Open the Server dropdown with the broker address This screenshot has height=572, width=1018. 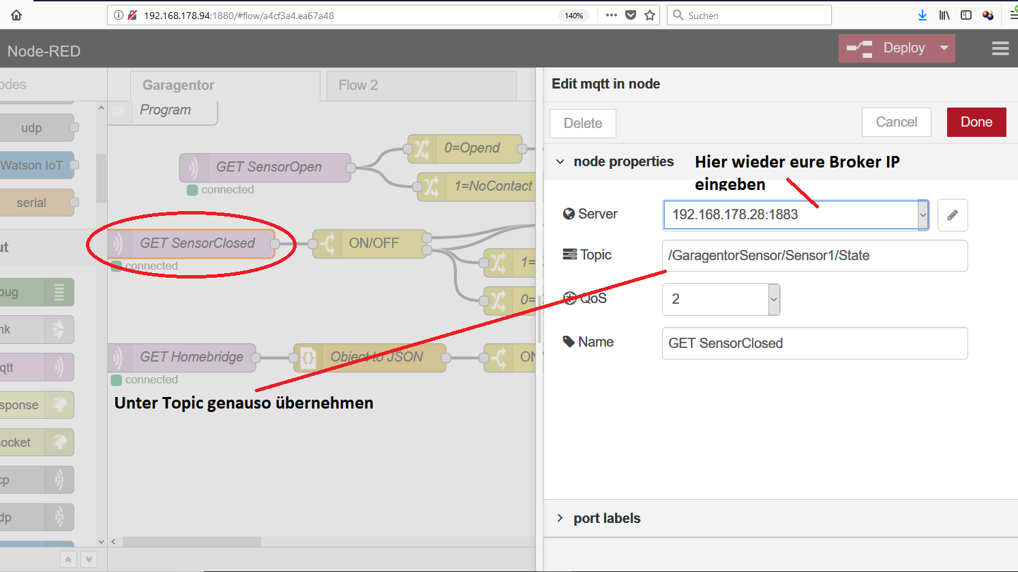(795, 215)
